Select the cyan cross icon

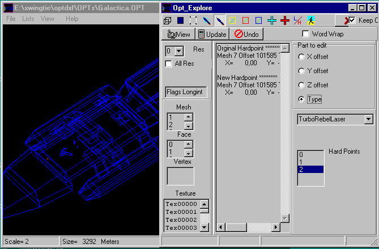272,21
